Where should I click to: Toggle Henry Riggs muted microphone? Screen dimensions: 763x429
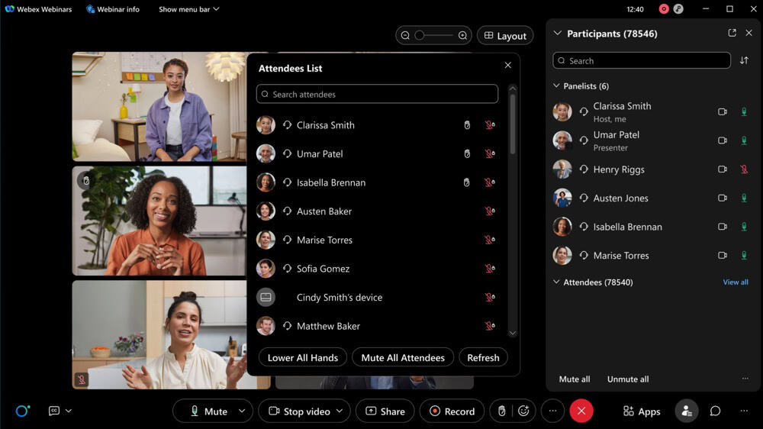[x=744, y=169]
